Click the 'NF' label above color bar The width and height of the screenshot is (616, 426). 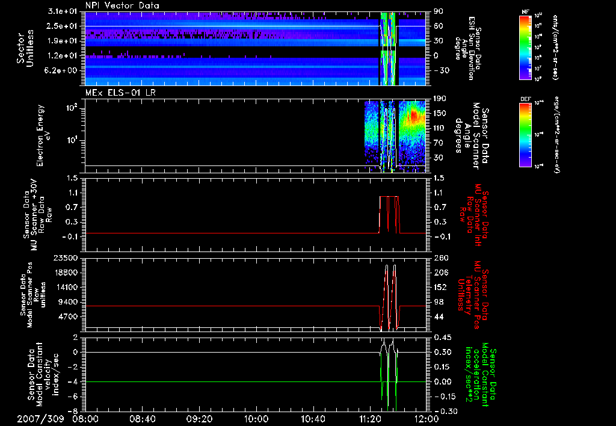[x=525, y=12]
